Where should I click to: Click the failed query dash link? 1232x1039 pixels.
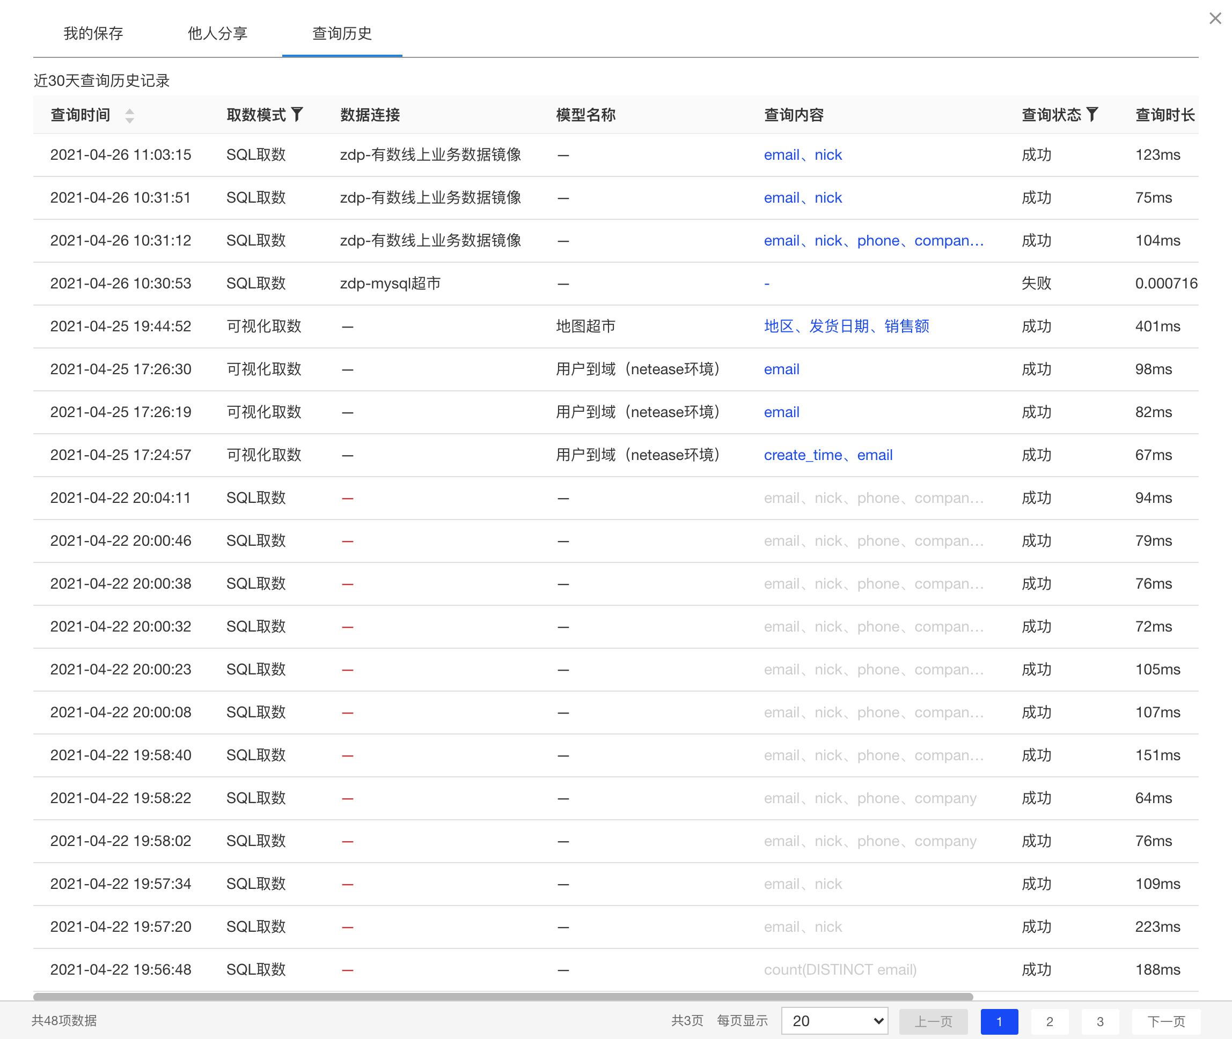pyautogui.click(x=766, y=284)
